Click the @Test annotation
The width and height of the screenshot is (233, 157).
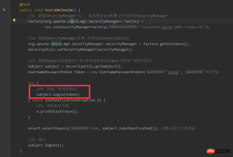[25, 5]
